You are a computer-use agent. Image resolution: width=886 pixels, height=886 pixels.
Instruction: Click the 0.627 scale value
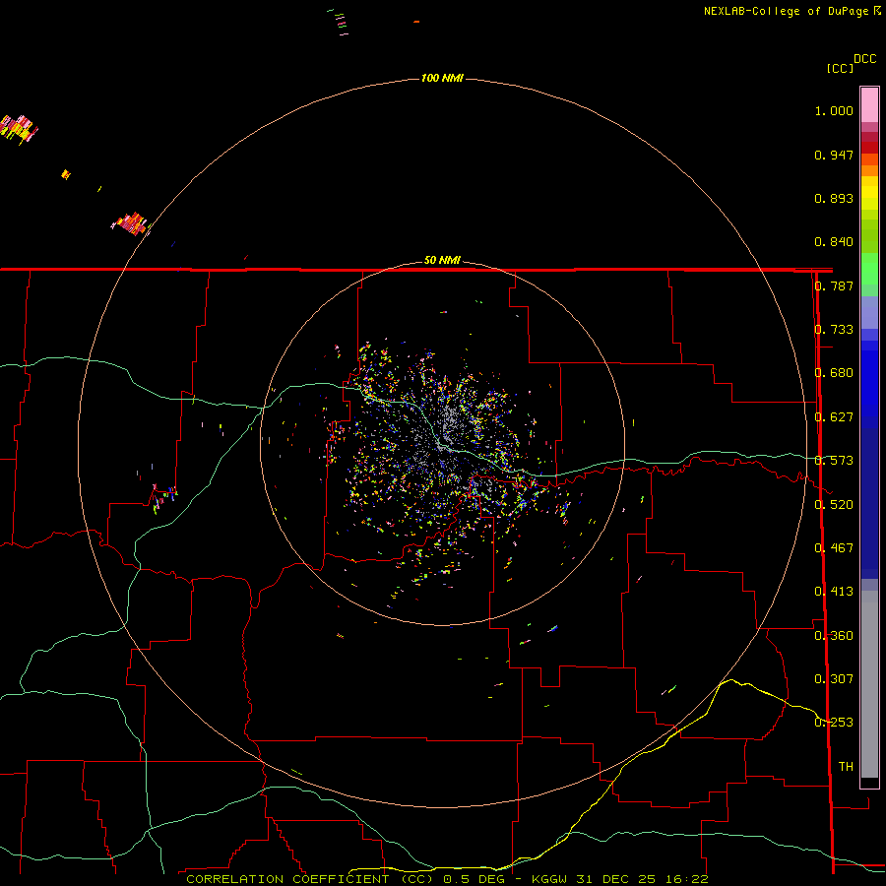coord(834,417)
